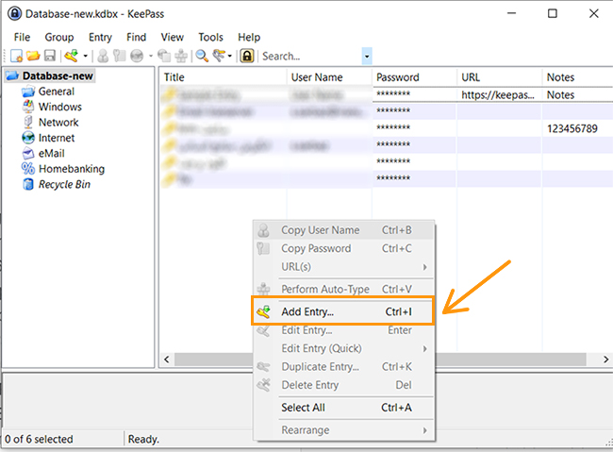Choose Edit Entry... in the context menu

pos(344,330)
